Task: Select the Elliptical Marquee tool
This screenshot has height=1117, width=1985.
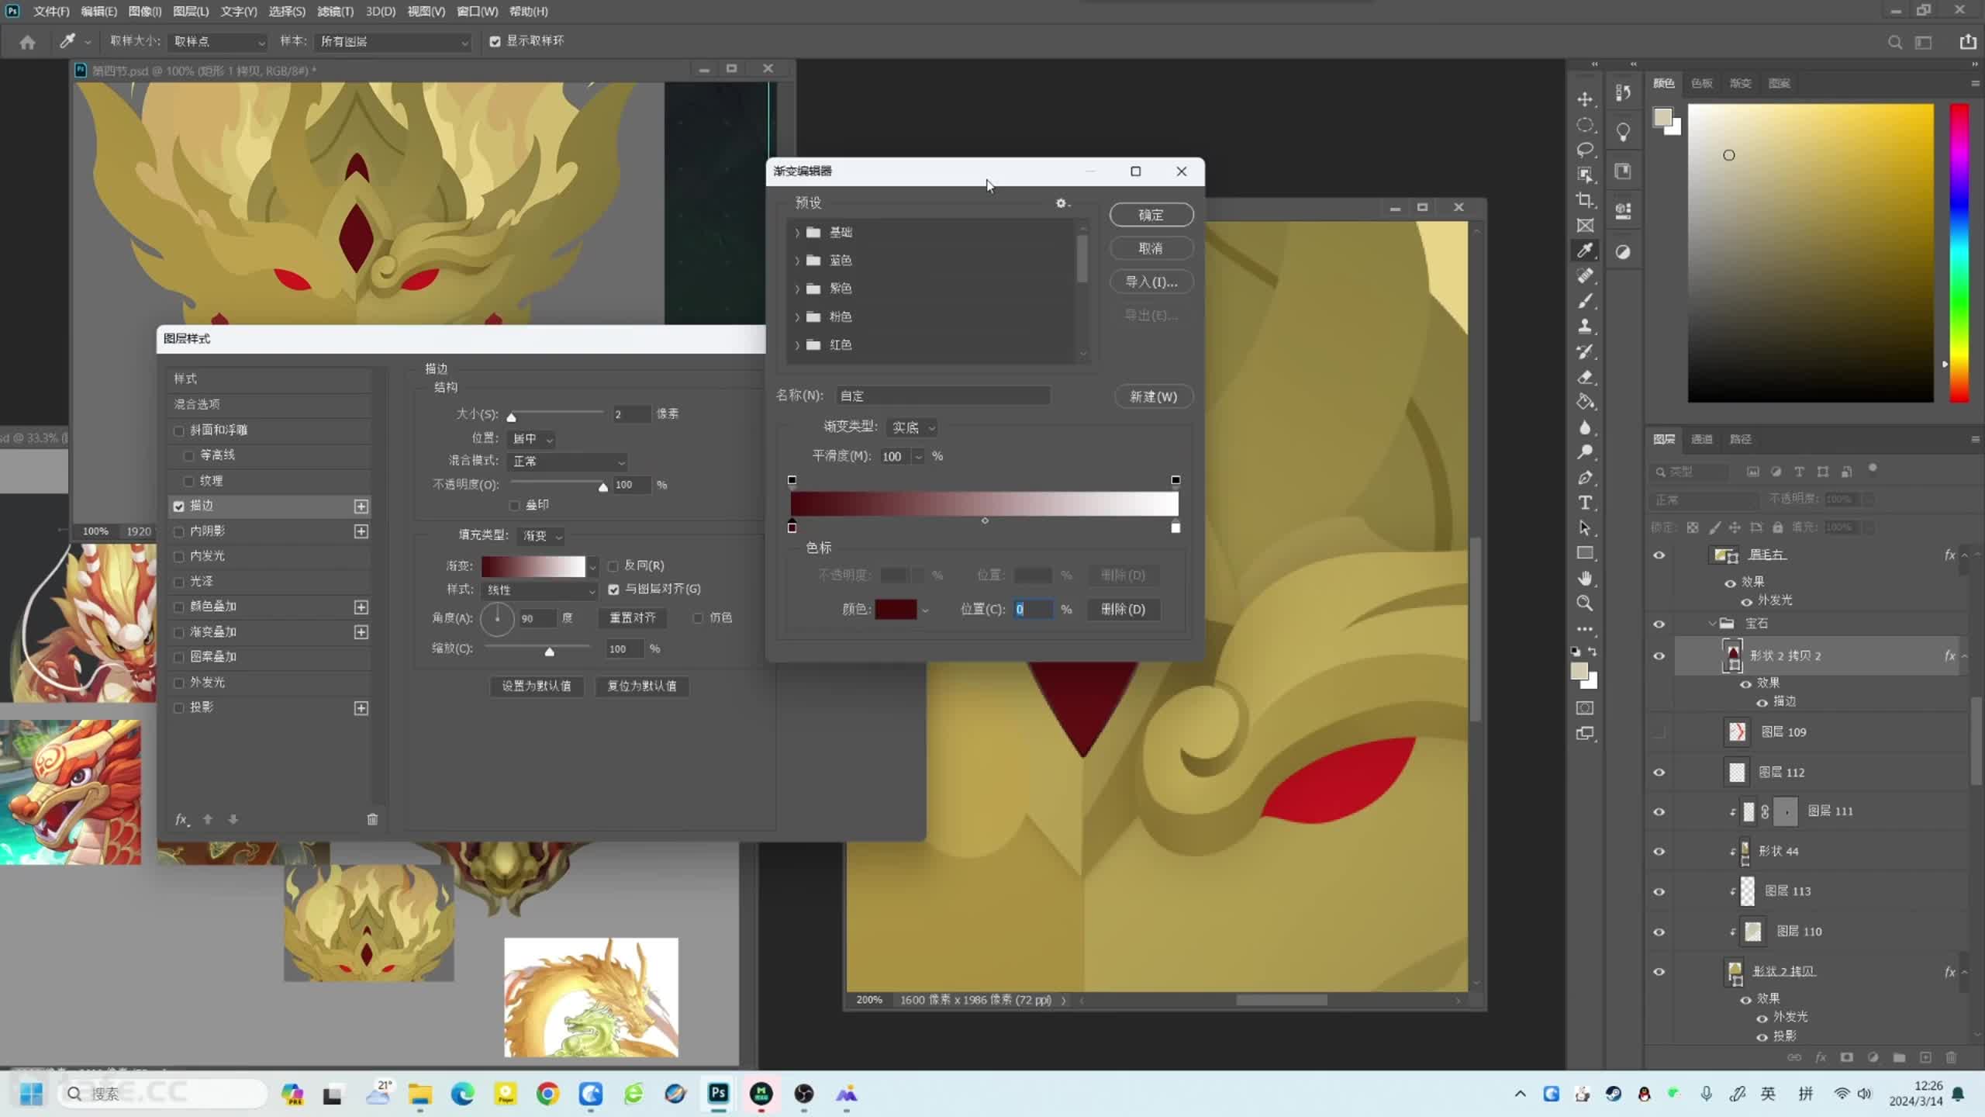Action: 1585,125
